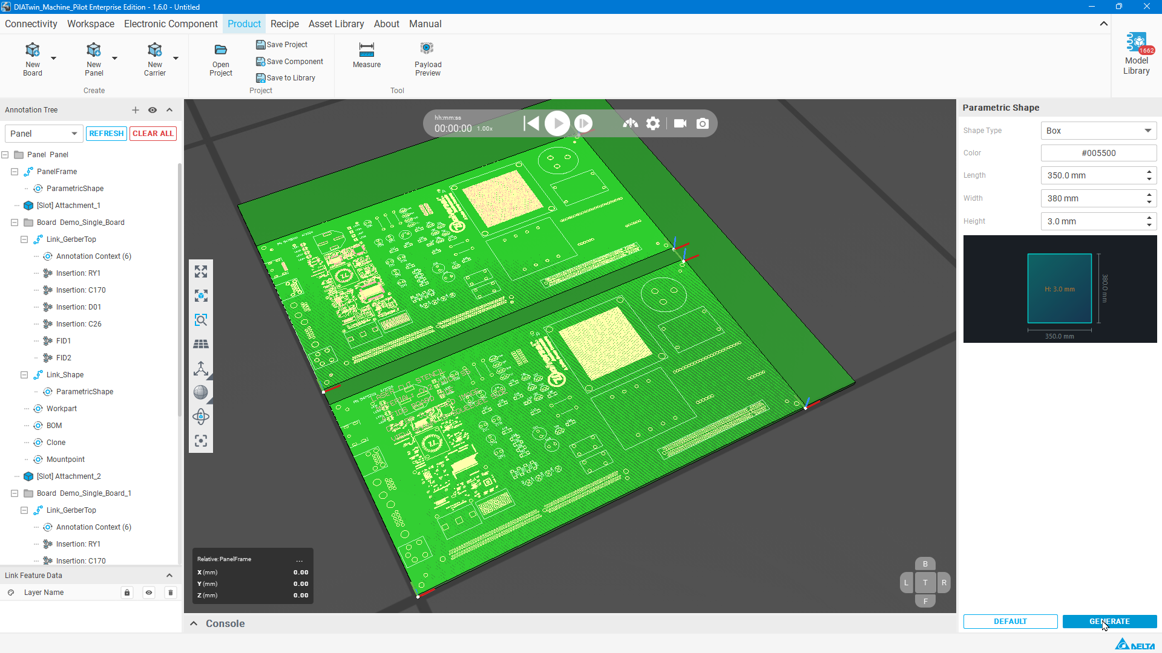Expand the Console panel
Viewport: 1162px width, 653px height.
pyautogui.click(x=194, y=623)
